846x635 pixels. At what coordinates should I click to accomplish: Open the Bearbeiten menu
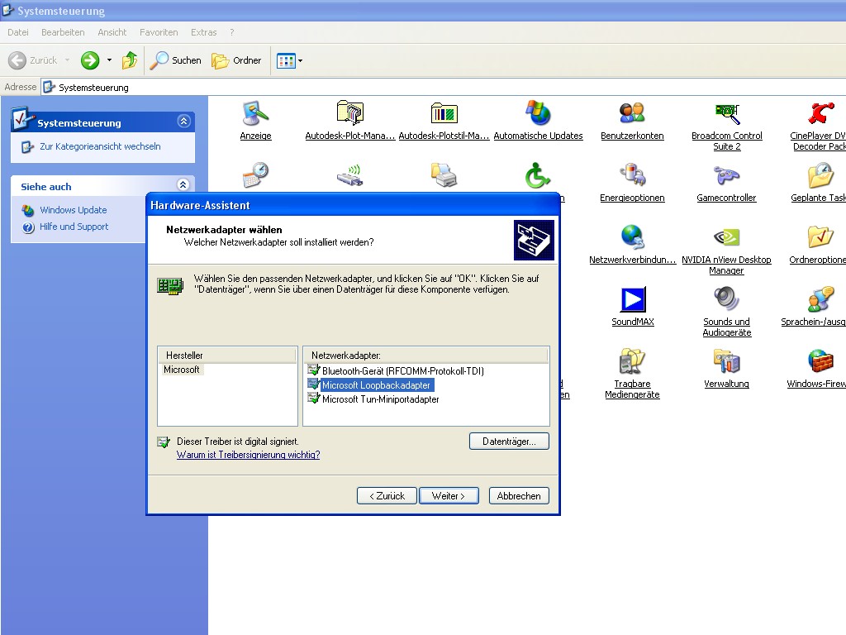click(x=63, y=32)
